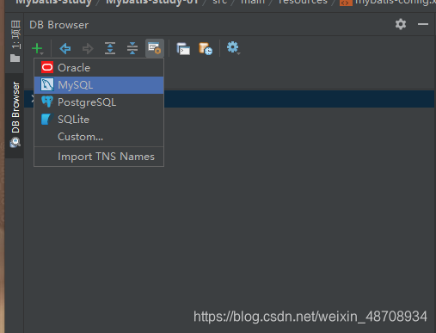The image size is (436, 333).
Task: Choose MySQL from connection menu
Action: pyautogui.click(x=99, y=85)
